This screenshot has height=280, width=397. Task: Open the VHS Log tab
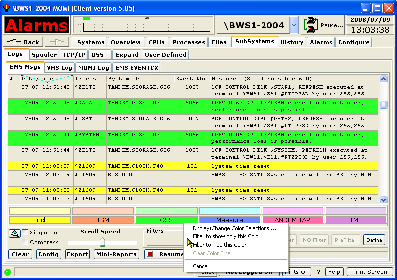click(60, 68)
